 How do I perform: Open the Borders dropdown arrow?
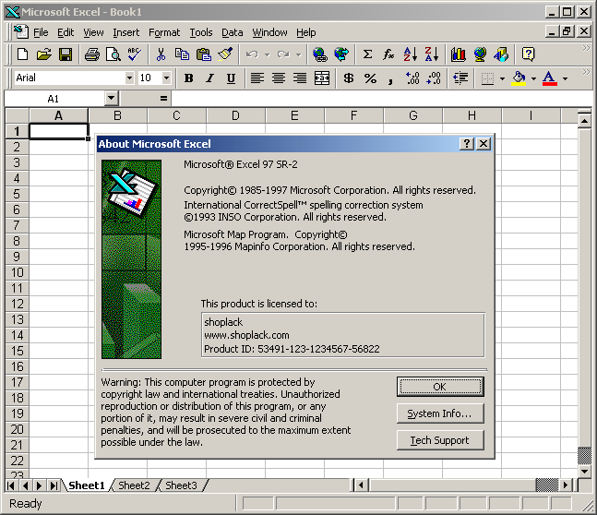pos(502,78)
